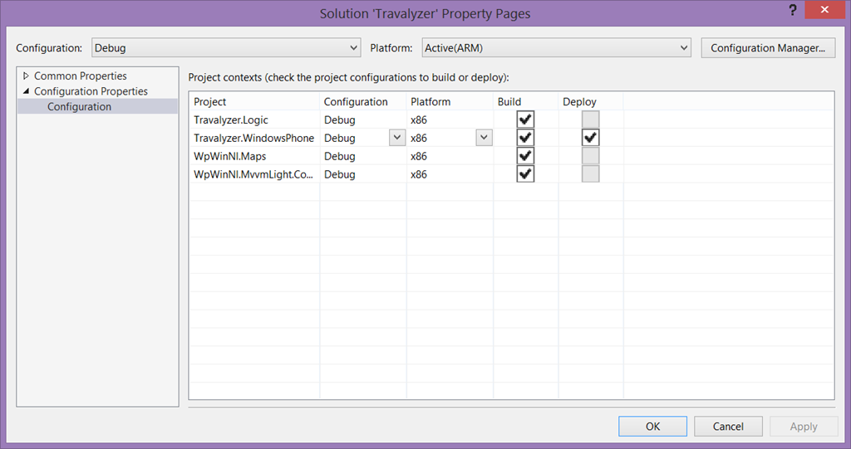The image size is (851, 449).
Task: Close the Property Pages dialog
Action: [824, 10]
